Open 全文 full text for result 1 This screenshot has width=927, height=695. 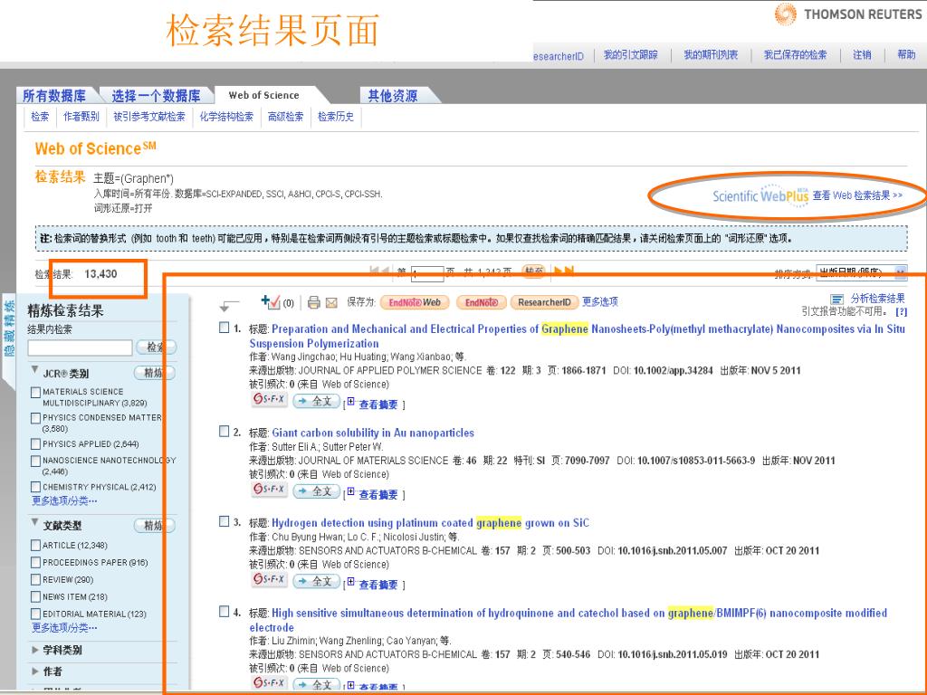click(317, 401)
